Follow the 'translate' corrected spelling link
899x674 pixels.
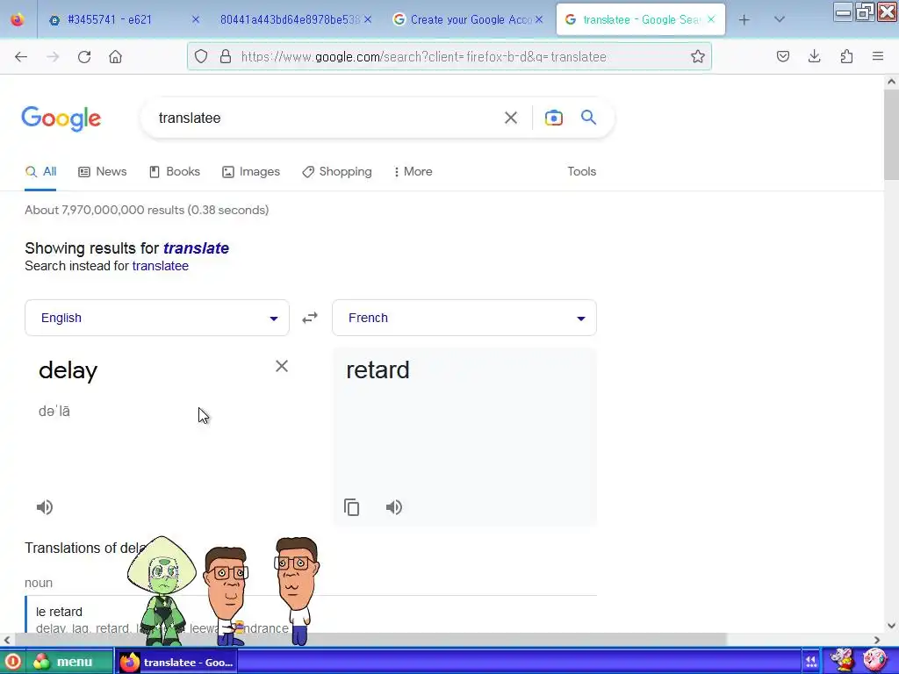coord(196,248)
